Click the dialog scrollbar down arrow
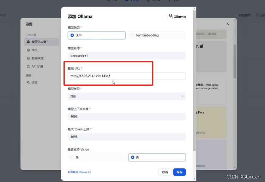Screen dimensions: 265x182 194,179
